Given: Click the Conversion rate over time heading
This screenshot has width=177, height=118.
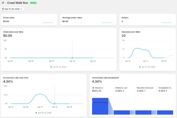Looking at the screenshot, I should (16, 78).
